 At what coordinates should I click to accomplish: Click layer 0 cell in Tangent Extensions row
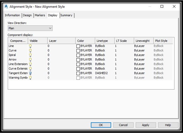click(48, 73)
